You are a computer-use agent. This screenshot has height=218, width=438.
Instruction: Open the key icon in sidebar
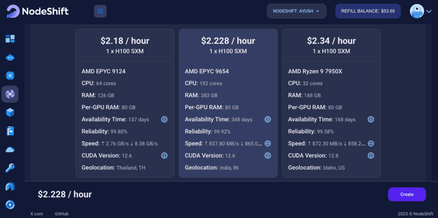[10, 168]
